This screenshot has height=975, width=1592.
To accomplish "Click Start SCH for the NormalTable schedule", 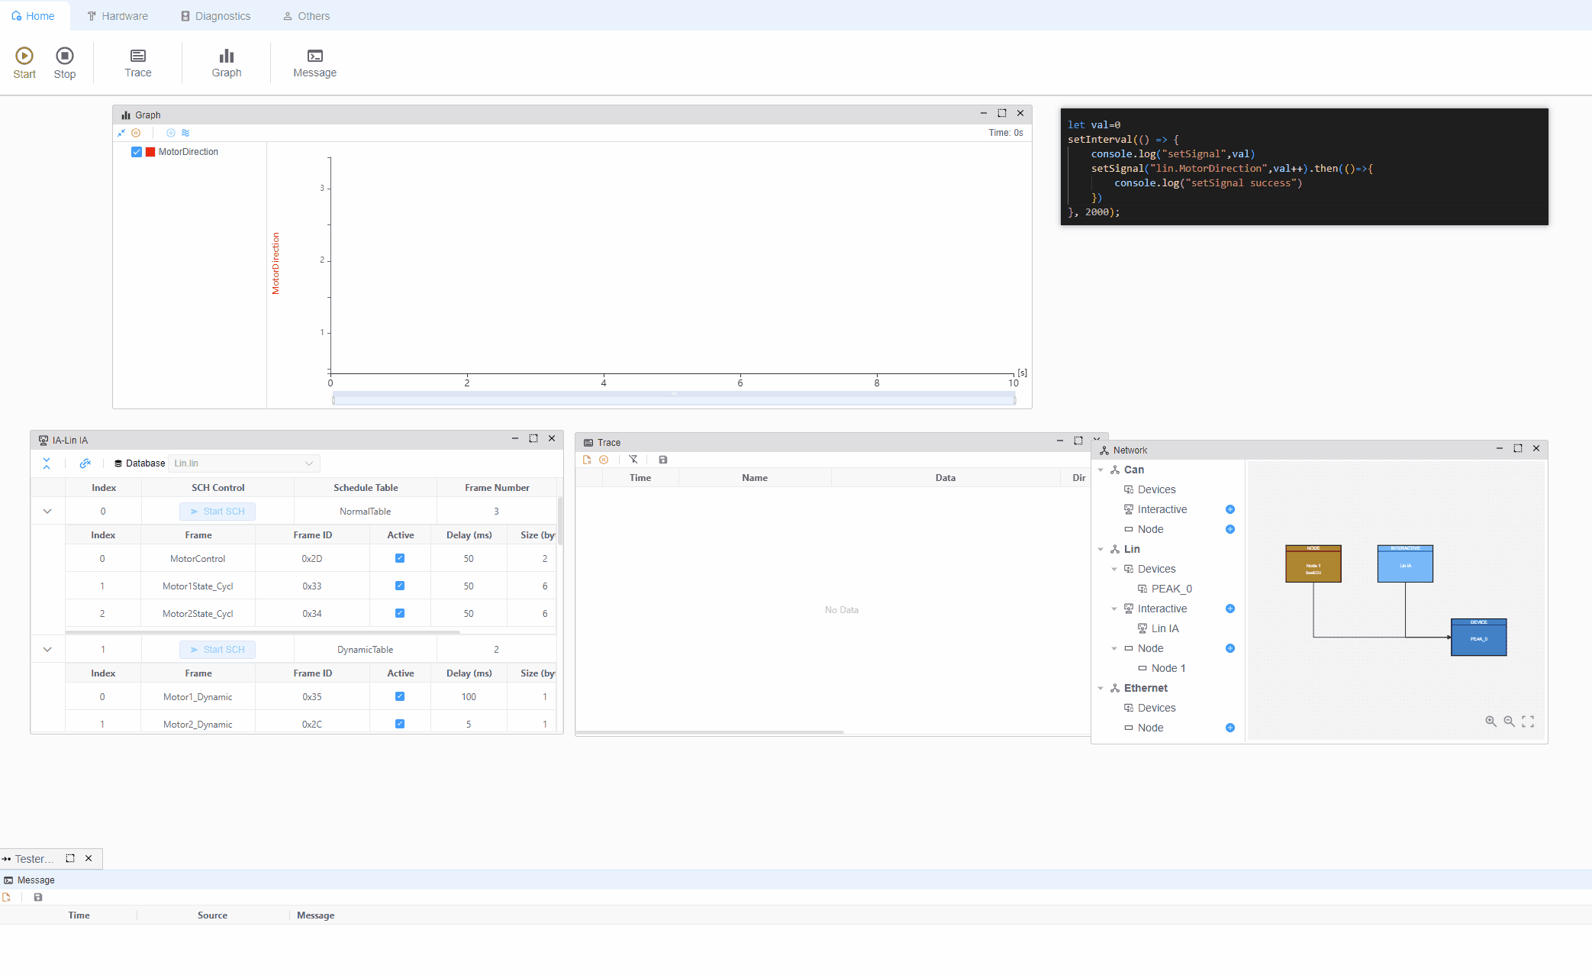I will click(218, 511).
